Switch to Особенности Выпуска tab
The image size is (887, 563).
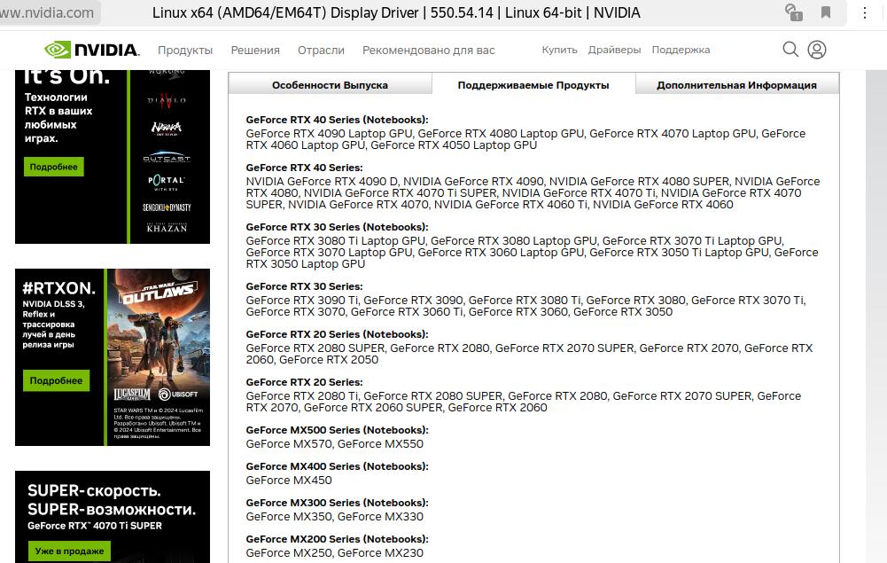click(330, 84)
